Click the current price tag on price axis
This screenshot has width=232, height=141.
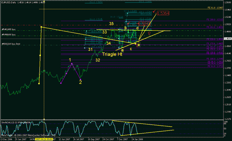click(x=228, y=39)
